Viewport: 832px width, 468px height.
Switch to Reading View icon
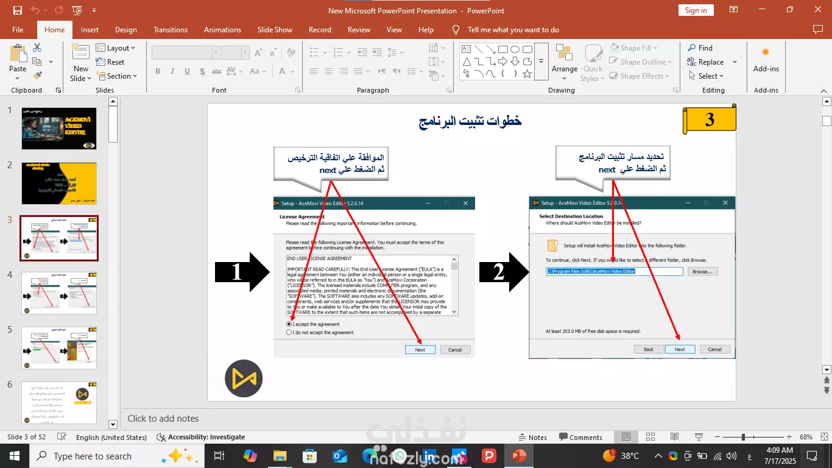click(x=674, y=437)
